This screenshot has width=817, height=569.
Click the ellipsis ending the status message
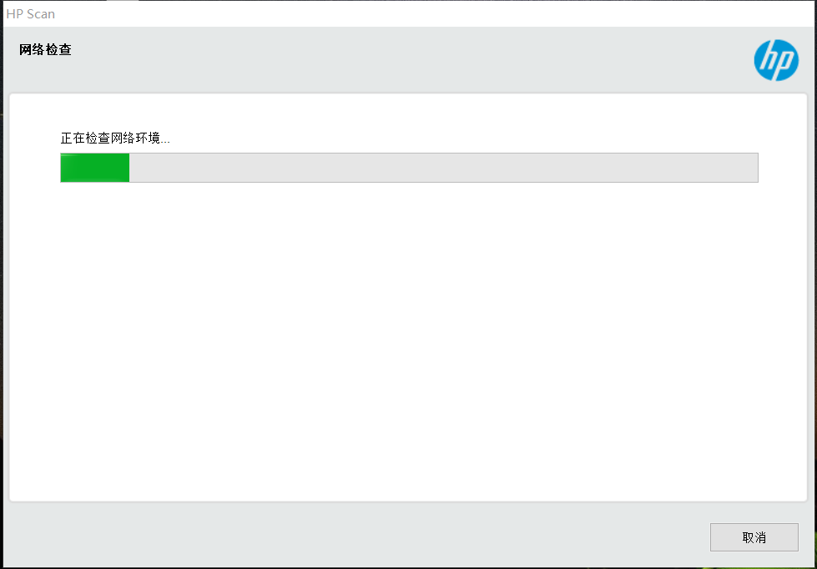point(165,141)
